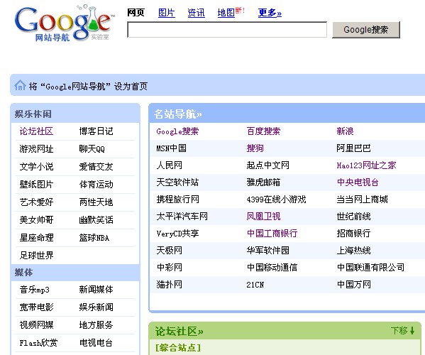Open the 资讯 search tab
This screenshot has width=425, height=355.
click(197, 13)
